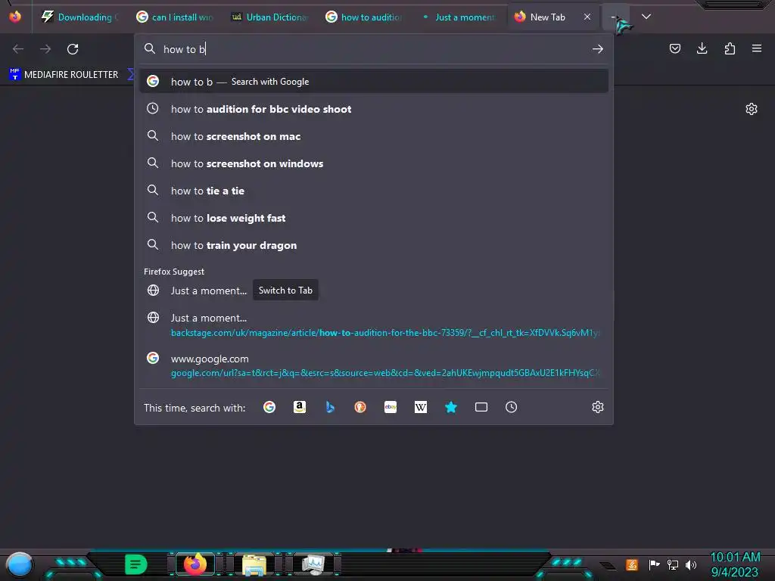Open Save to Pocket
This screenshot has height=581, width=775.
(x=674, y=48)
